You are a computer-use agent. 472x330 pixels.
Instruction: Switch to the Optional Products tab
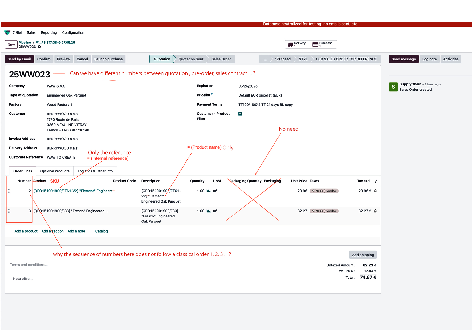pos(55,171)
